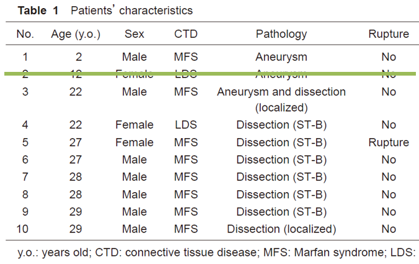
Task: Click the "CTD" column header
Action: pos(186,34)
